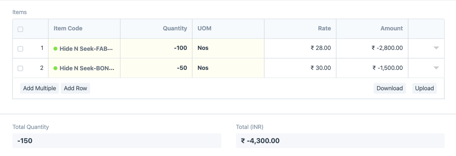
Task: Edit the -50 quantity cell
Action: point(156,68)
